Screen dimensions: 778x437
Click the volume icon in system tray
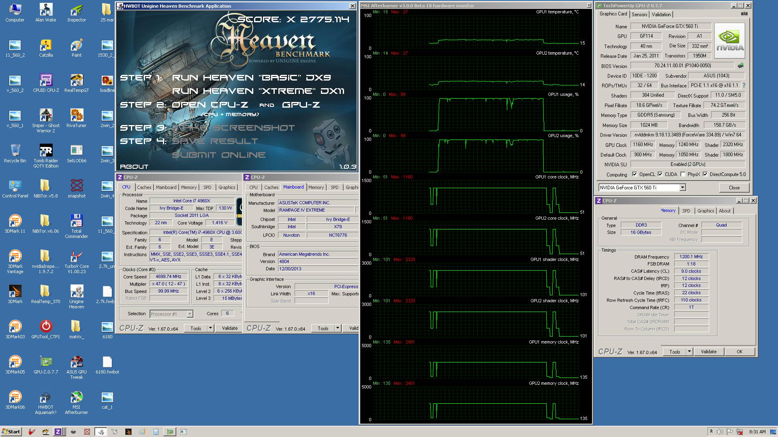[720, 432]
